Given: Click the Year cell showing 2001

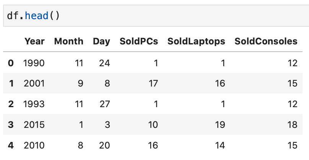Looking at the screenshot, I should click(34, 83).
